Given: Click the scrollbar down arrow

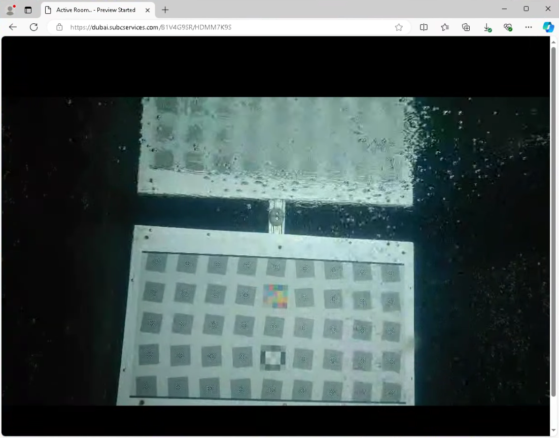Looking at the screenshot, I should click(x=553, y=431).
